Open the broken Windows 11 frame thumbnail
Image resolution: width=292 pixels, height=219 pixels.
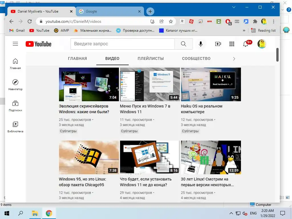150,157
